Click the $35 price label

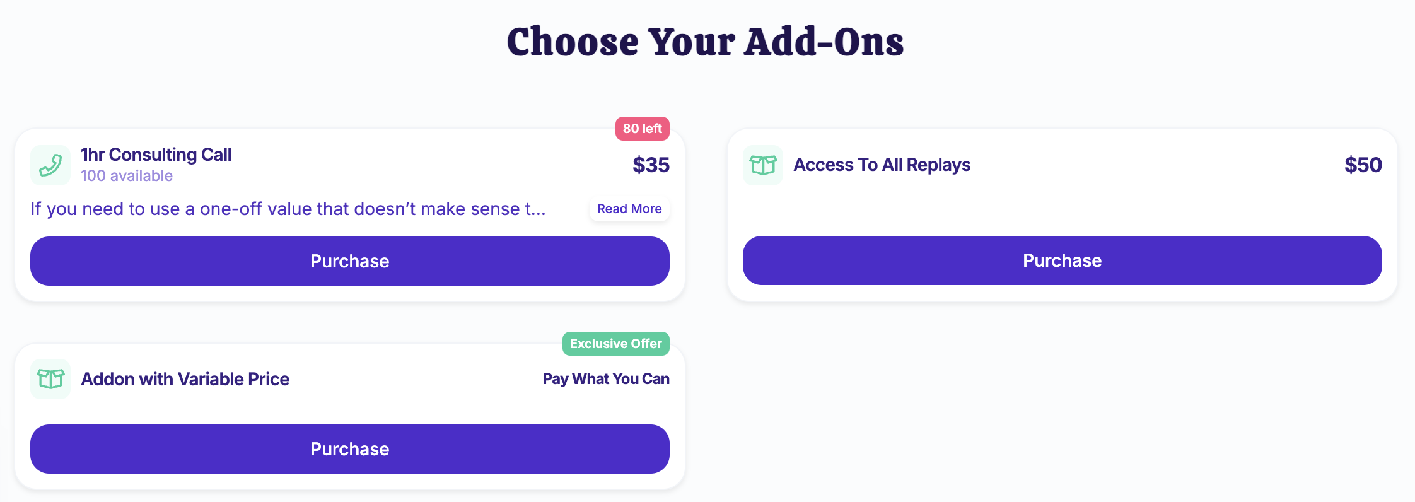[x=651, y=165]
